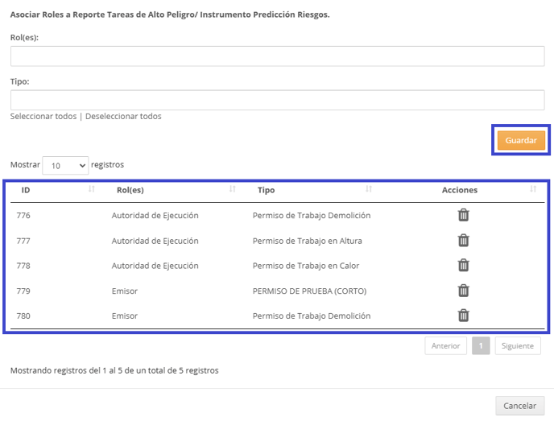Open the Mostrar registros count dropdown

coord(65,165)
